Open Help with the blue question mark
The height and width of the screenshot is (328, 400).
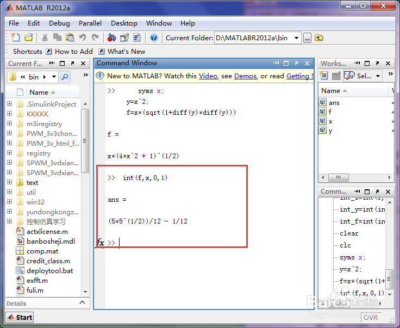[x=154, y=38]
